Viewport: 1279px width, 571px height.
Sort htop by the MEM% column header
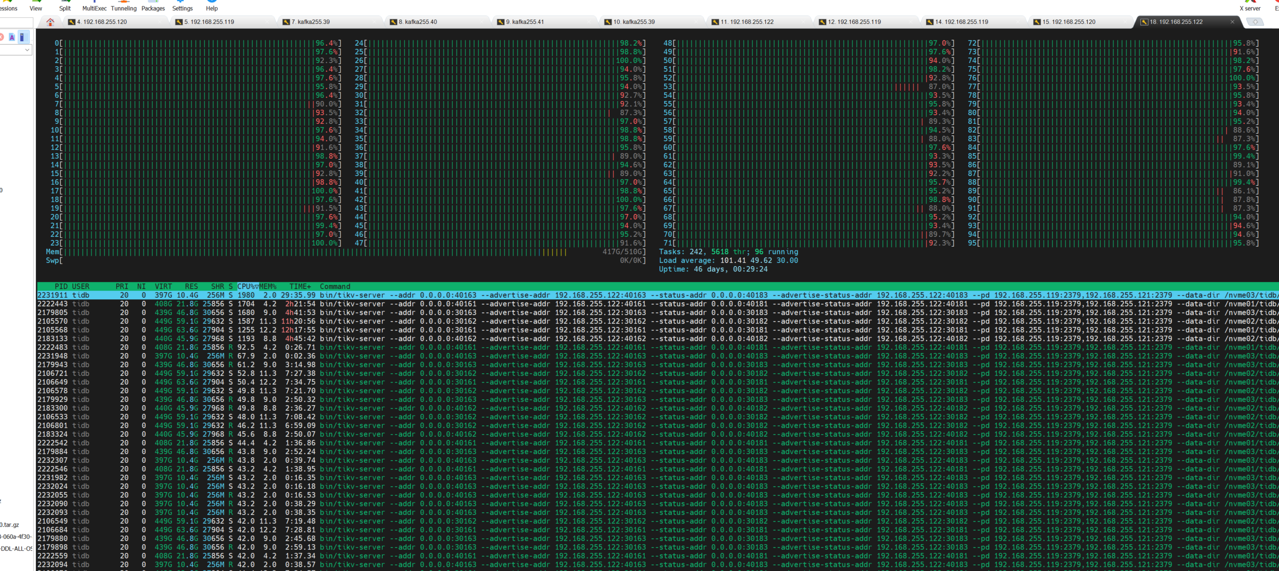click(267, 286)
